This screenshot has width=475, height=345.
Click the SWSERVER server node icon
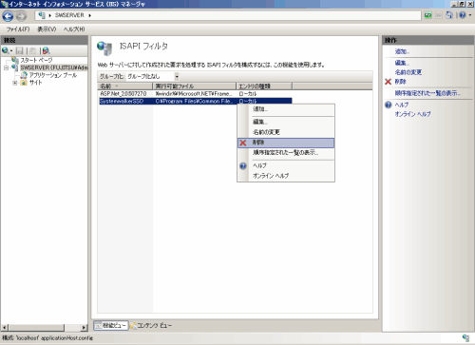[15, 67]
